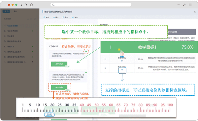
Task: Click the 1.6 indicator link in row 3
Action: pyautogui.click(x=122, y=70)
